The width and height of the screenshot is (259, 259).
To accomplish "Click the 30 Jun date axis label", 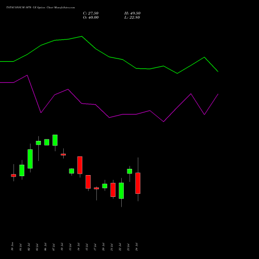I will (12, 247).
